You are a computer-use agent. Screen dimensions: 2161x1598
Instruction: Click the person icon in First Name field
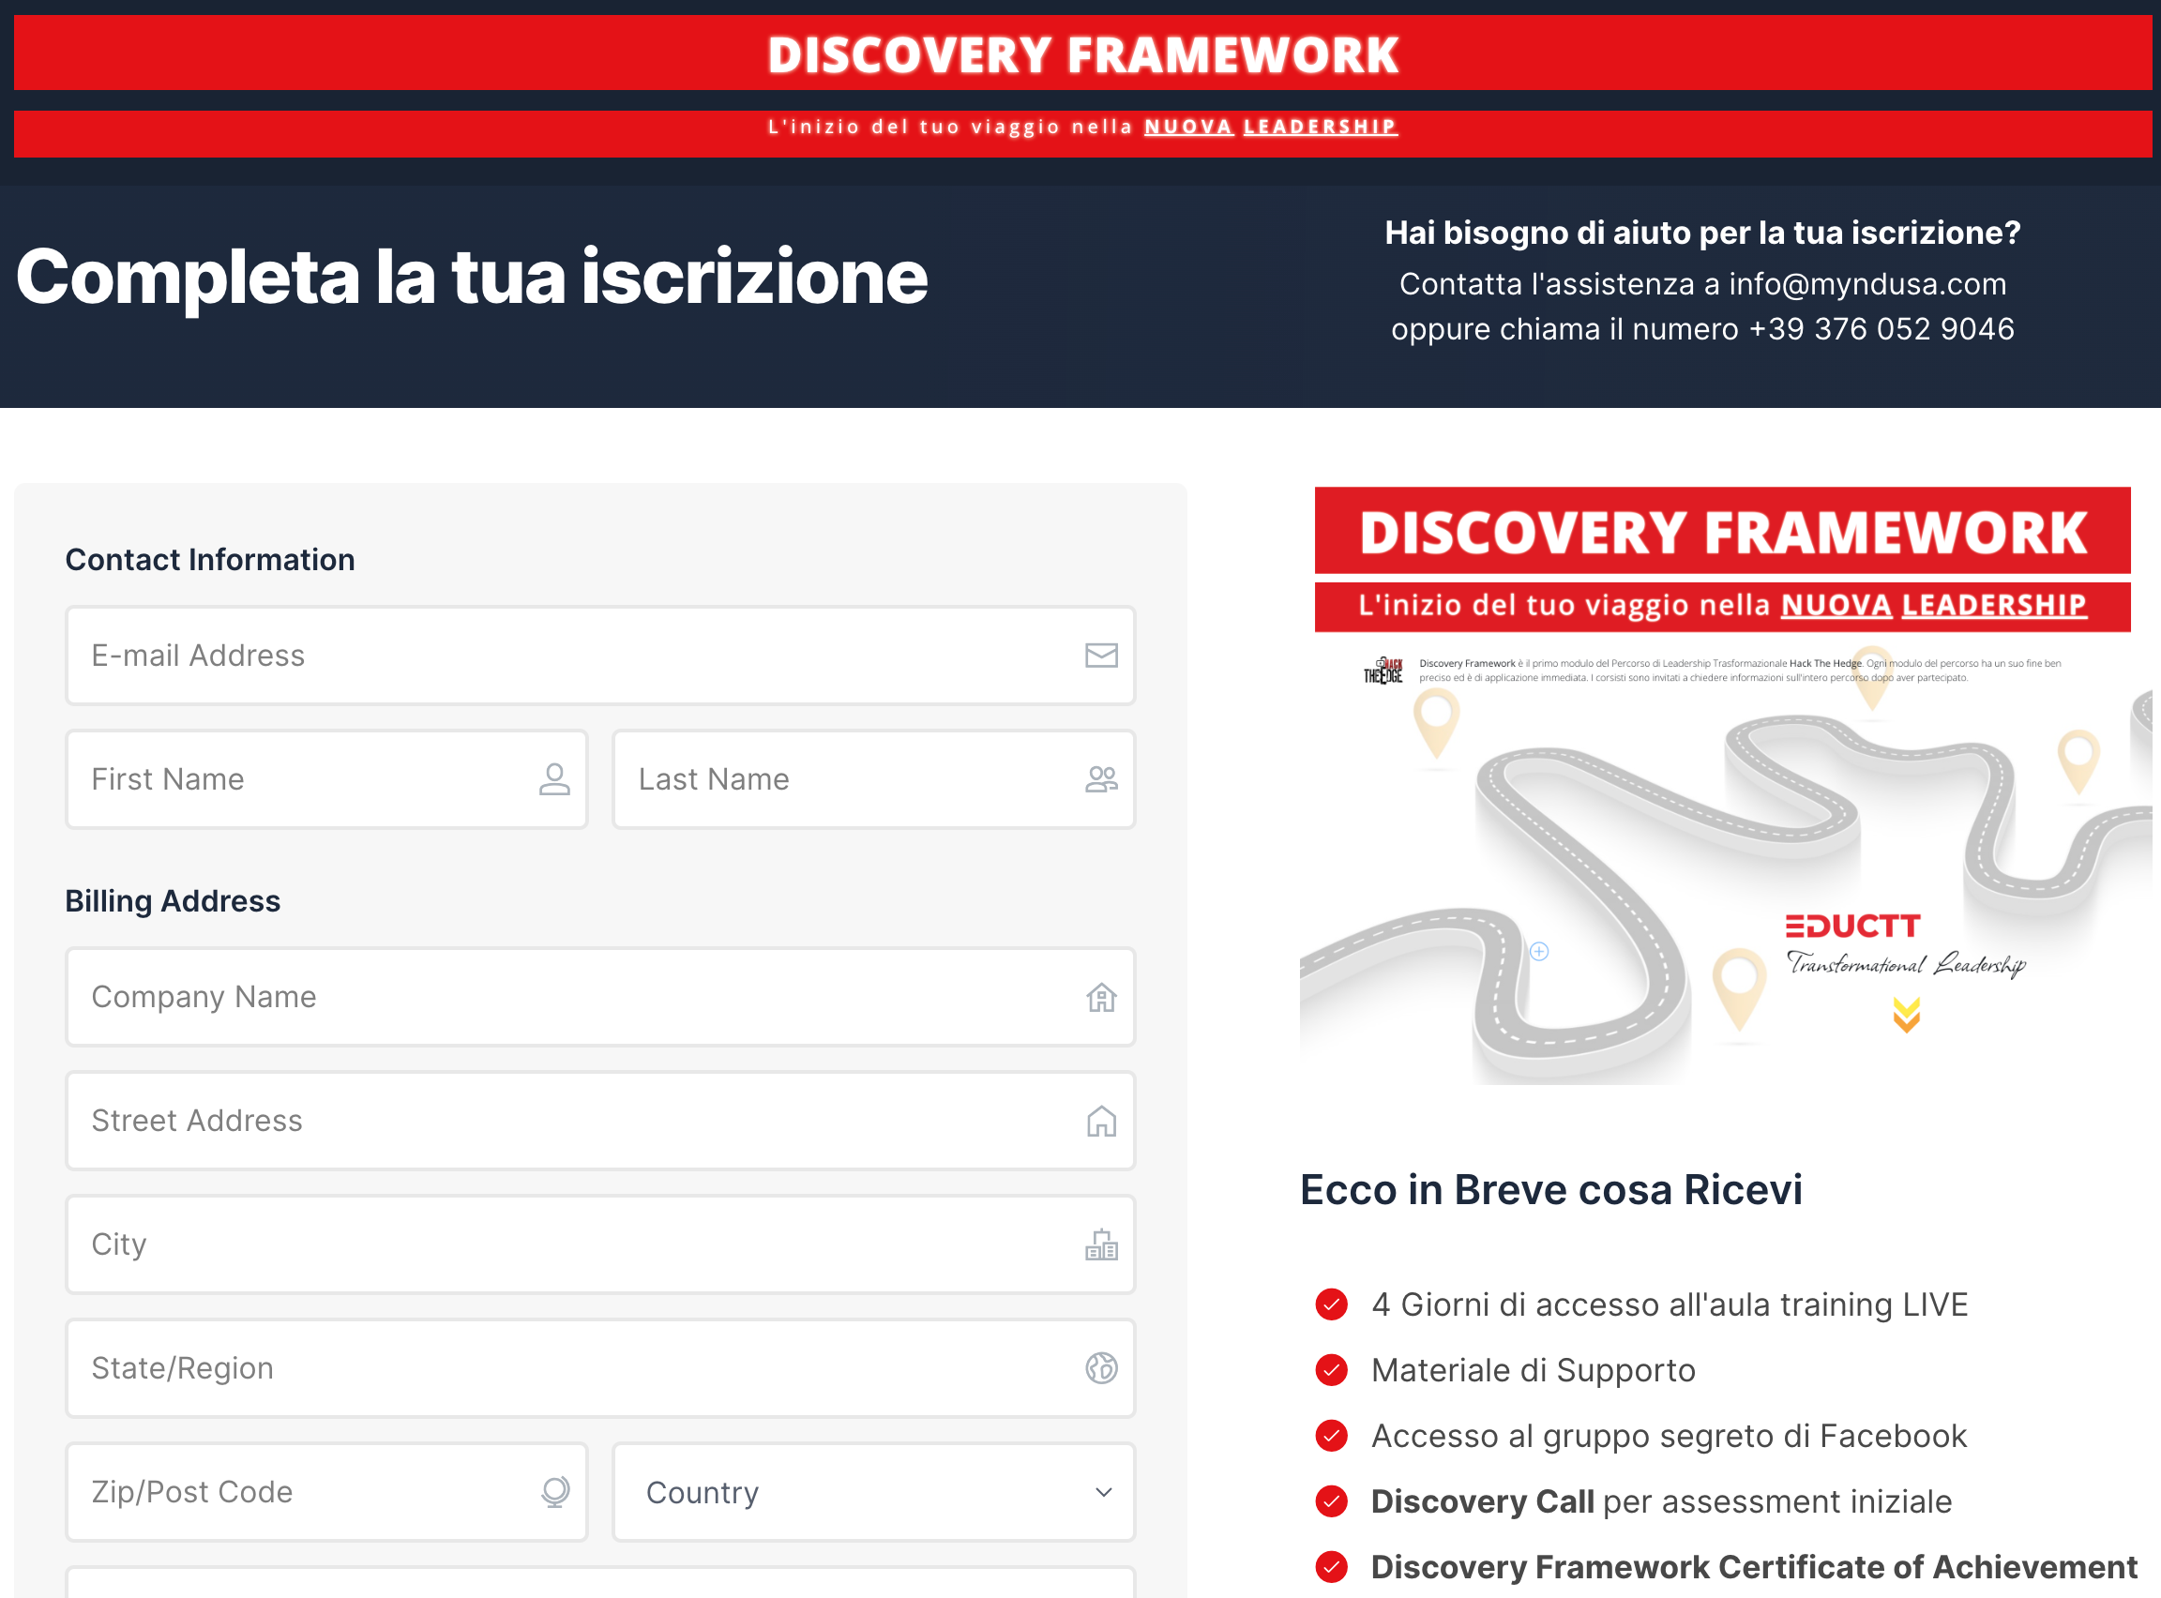point(554,779)
